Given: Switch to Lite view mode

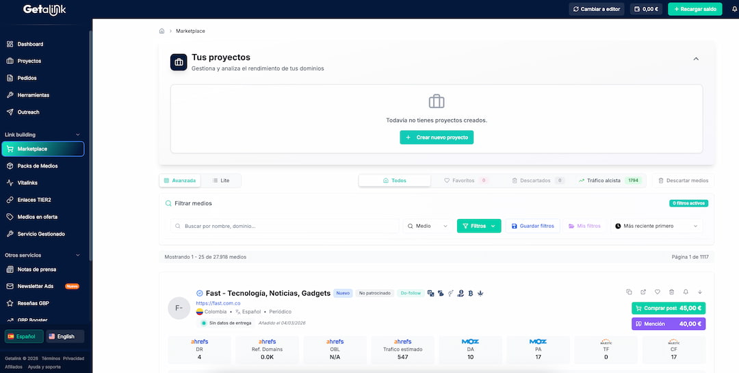Looking at the screenshot, I should [221, 181].
